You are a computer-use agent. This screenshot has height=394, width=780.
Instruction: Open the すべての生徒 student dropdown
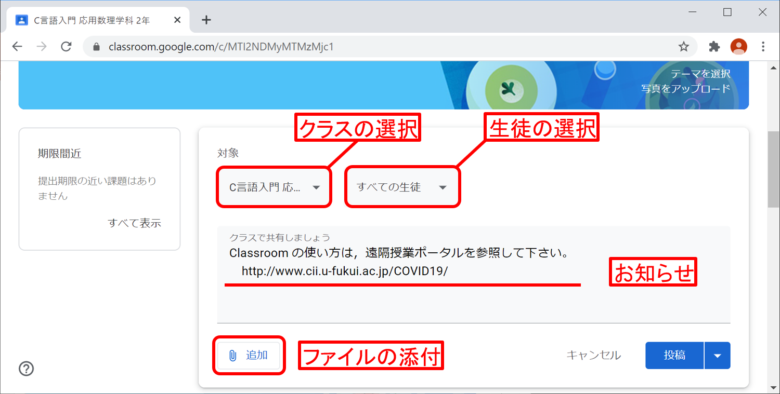coord(402,187)
